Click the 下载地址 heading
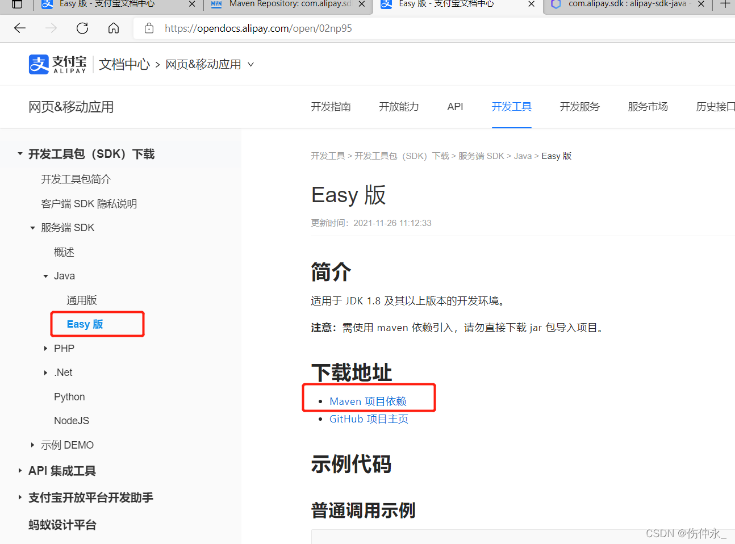 coord(352,373)
